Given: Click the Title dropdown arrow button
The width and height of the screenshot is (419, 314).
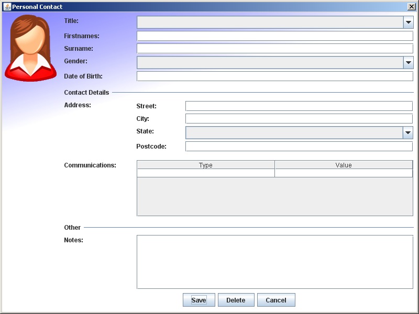Looking at the screenshot, I should pos(408,22).
